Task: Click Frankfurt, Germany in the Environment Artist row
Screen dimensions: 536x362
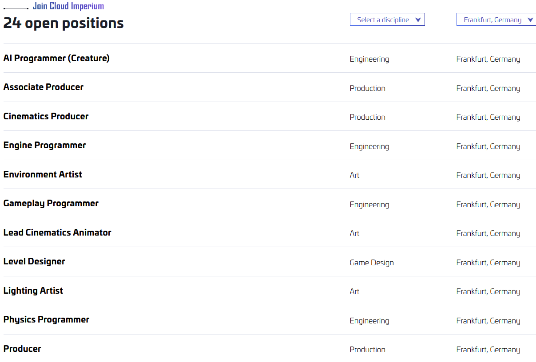Action: pos(488,175)
